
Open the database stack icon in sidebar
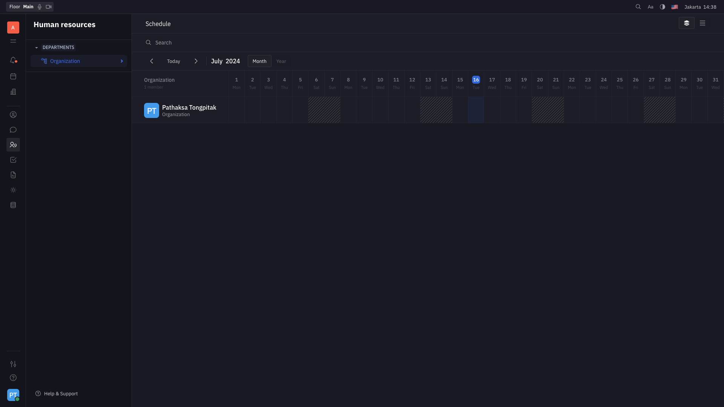13,205
